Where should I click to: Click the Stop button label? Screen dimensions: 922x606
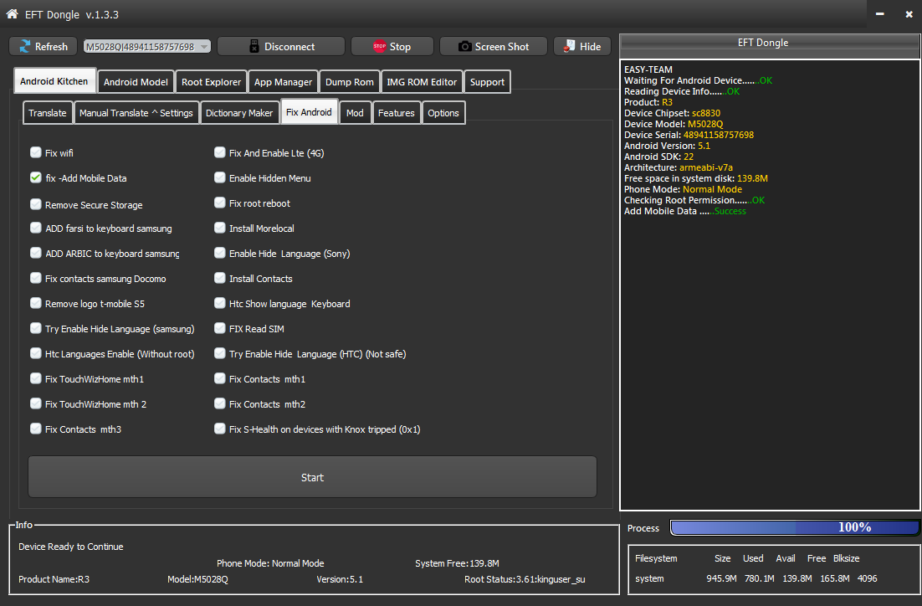click(400, 47)
